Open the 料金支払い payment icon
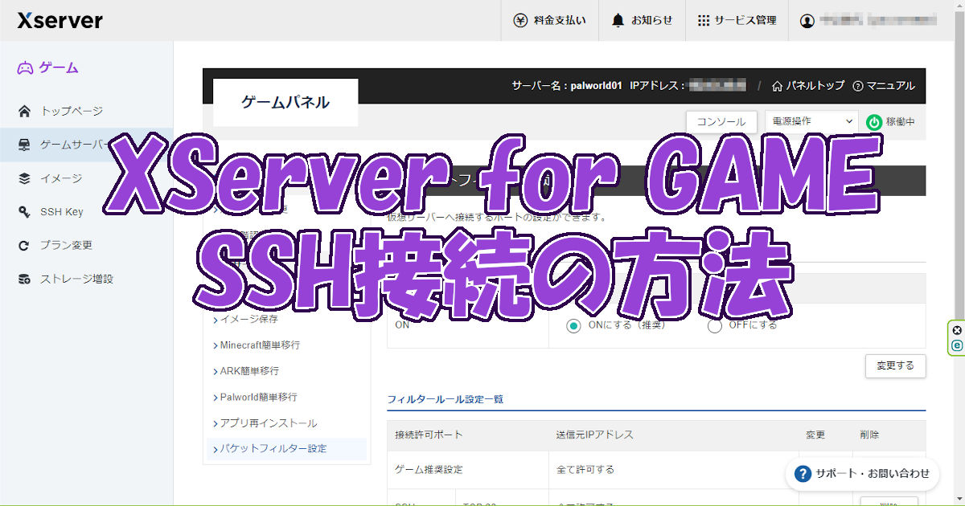Image resolution: width=965 pixels, height=506 pixels. [522, 21]
